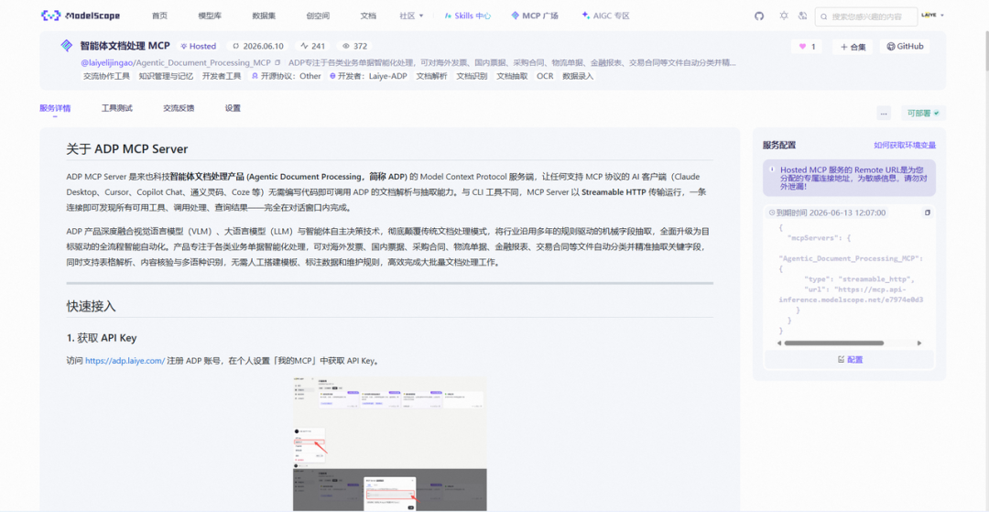The height and width of the screenshot is (512, 989).
Task: Switch to the 交流反馈 tab
Action: (179, 108)
